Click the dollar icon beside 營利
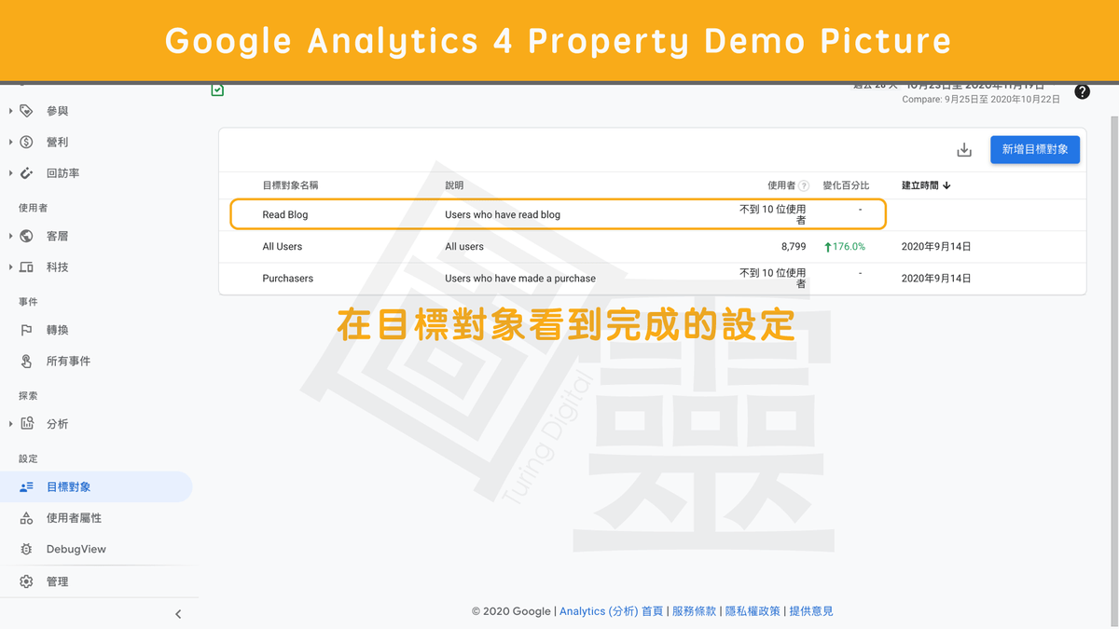This screenshot has height=629, width=1119. click(26, 142)
